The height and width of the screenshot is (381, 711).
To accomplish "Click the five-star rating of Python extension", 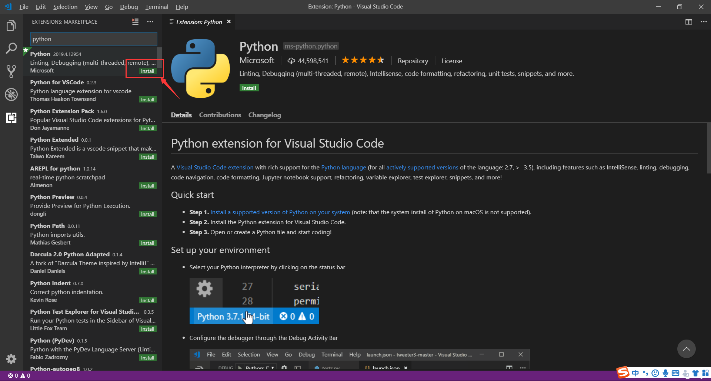I will click(x=363, y=60).
